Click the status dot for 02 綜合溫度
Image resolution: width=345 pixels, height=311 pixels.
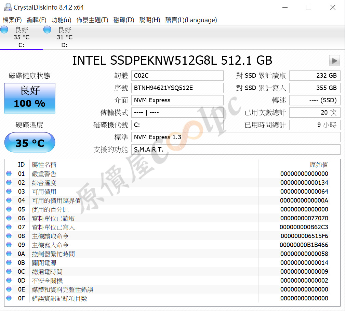(x=9, y=182)
